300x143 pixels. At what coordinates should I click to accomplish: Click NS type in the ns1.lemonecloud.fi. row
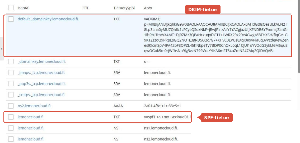116,128
